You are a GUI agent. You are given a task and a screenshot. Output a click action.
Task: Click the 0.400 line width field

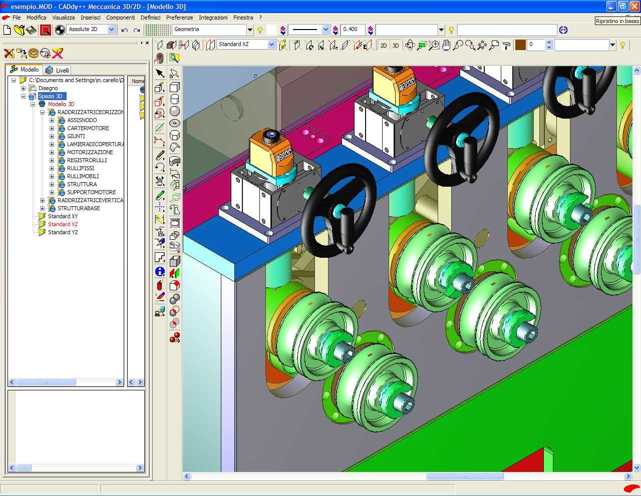point(352,30)
